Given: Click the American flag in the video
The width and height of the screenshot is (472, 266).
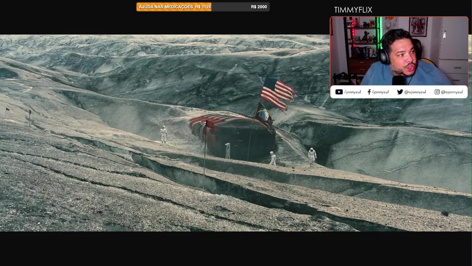Looking at the screenshot, I should pos(278,93).
